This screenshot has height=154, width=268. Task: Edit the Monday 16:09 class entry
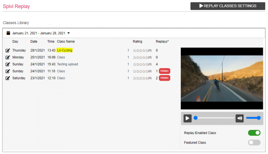coord(8,57)
